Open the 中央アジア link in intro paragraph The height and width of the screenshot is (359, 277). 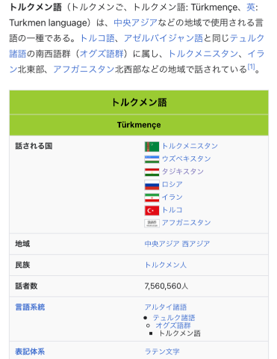pos(136,22)
